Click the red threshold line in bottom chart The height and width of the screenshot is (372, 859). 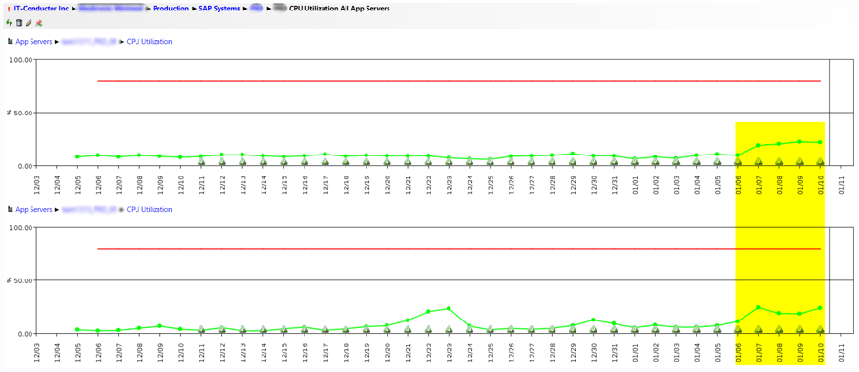pos(459,249)
